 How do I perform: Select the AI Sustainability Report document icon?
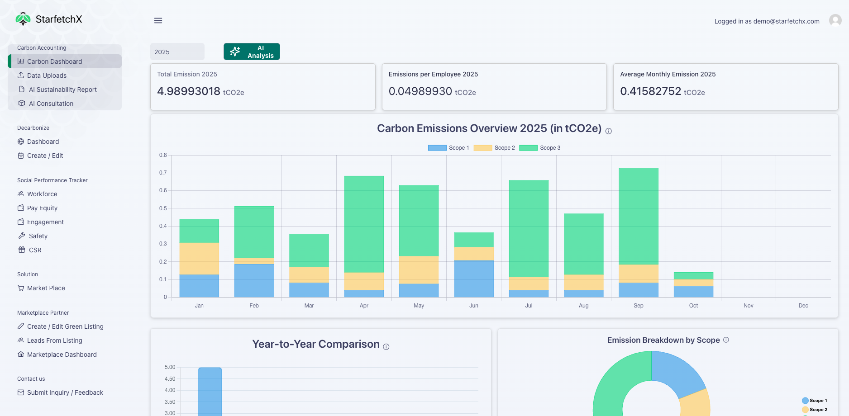pyautogui.click(x=21, y=89)
